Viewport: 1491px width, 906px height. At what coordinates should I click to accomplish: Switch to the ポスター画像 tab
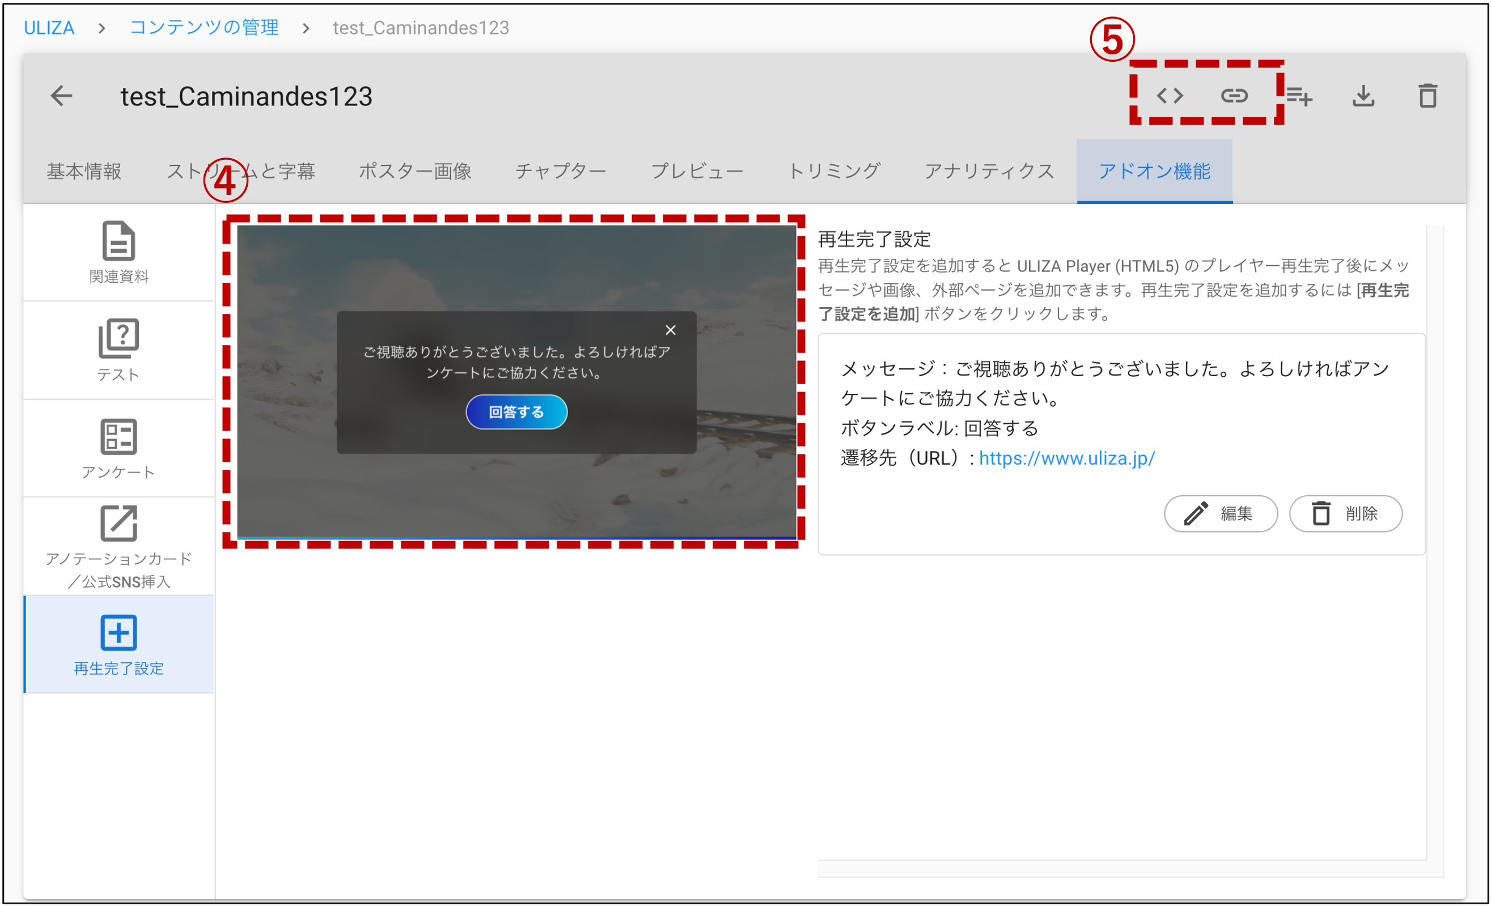click(415, 171)
